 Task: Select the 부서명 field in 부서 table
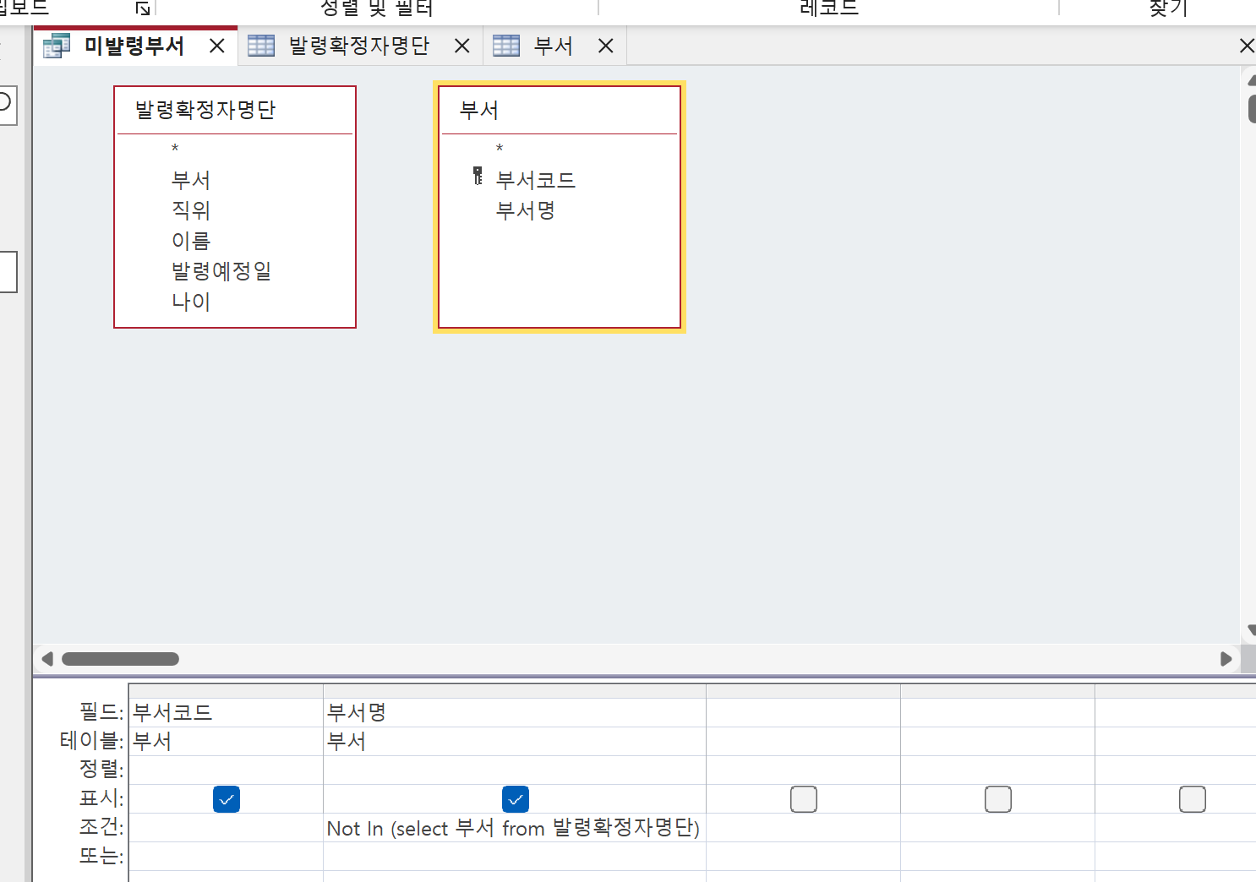pyautogui.click(x=525, y=210)
